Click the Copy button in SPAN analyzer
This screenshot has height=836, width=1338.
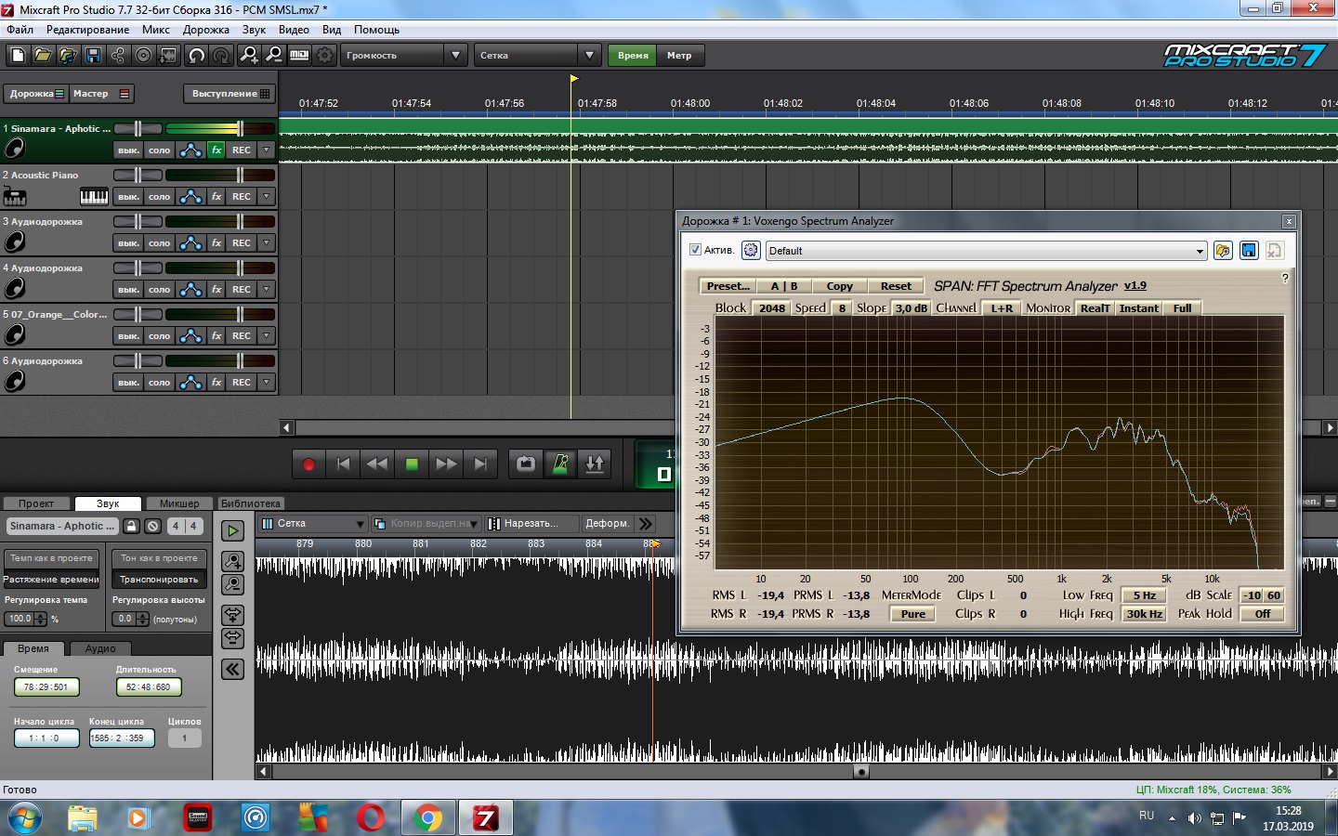[x=839, y=286]
